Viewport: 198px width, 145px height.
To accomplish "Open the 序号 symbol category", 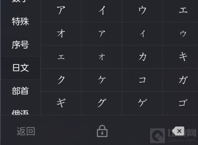I will click(20, 45).
